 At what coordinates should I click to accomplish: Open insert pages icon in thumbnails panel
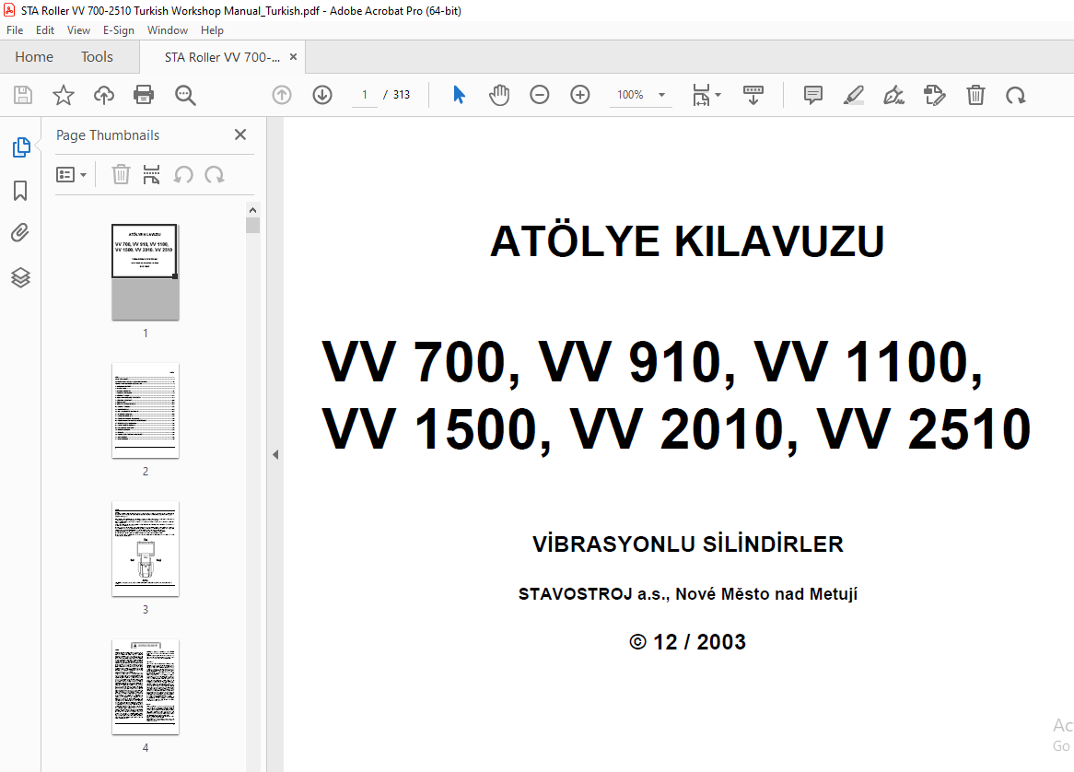pyautogui.click(x=151, y=175)
